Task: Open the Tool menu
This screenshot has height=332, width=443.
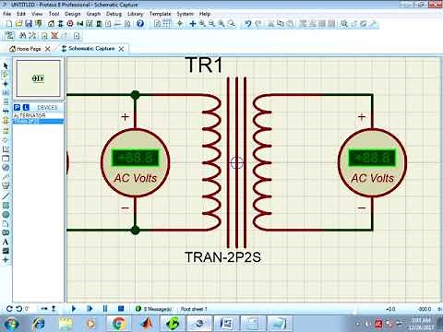Action: click(x=54, y=14)
